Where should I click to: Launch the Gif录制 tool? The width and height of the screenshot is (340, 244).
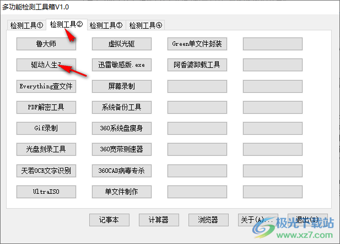[46, 128]
